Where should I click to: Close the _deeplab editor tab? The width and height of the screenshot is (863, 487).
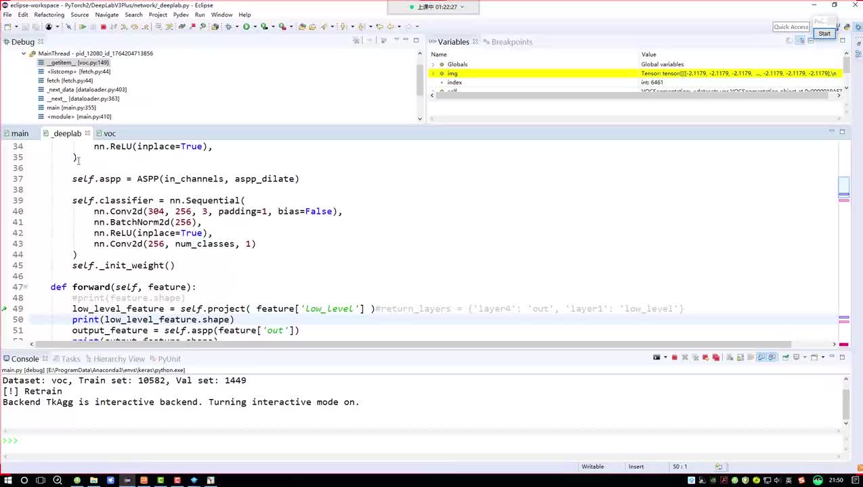pos(87,133)
